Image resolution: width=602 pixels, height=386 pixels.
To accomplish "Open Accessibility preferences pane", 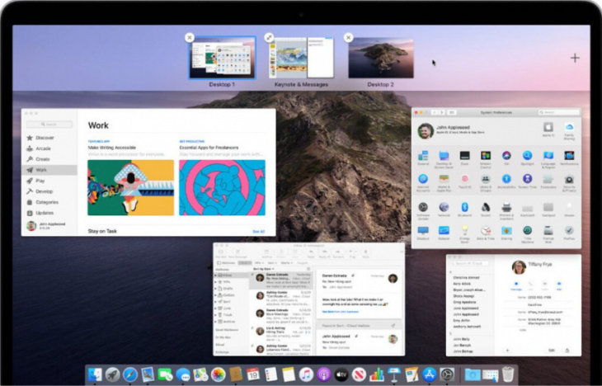I will tap(506, 180).
